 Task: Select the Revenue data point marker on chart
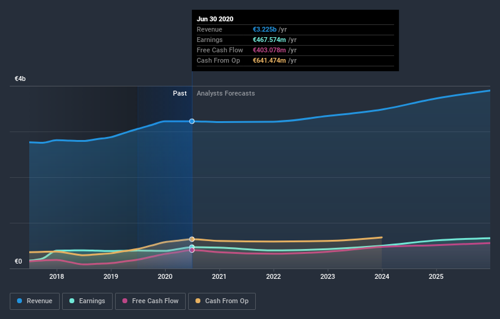click(192, 121)
